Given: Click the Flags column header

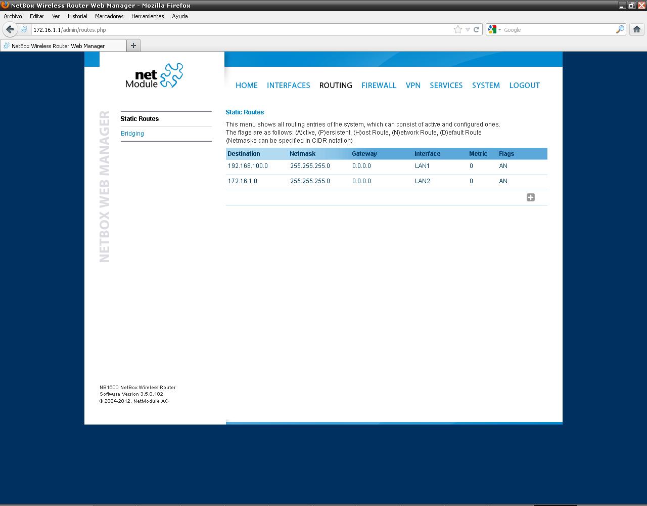Looking at the screenshot, I should tap(506, 154).
